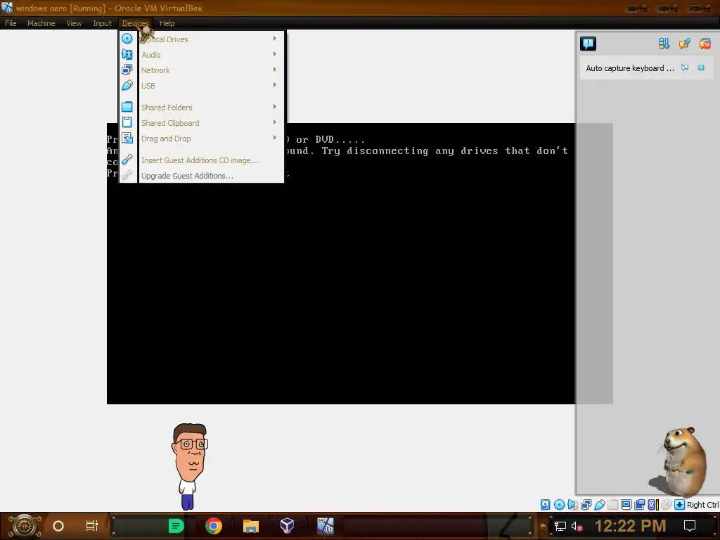The width and height of the screenshot is (720, 540).
Task: Toggle the notification center icon
Action: [588, 44]
